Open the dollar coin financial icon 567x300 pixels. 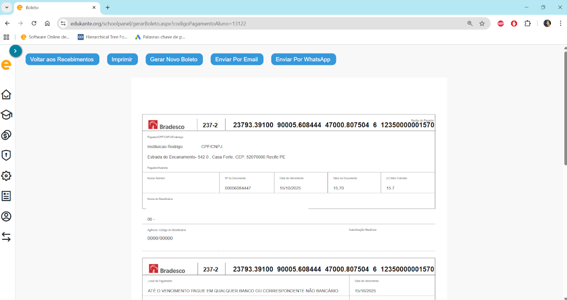pos(6,135)
